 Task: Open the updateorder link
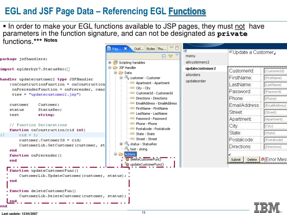tap(196, 81)
